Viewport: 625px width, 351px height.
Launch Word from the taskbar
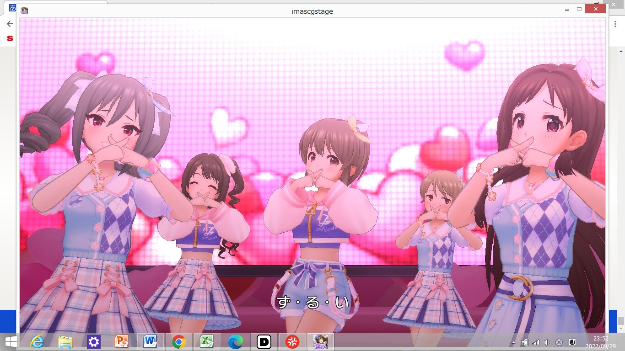coord(150,342)
